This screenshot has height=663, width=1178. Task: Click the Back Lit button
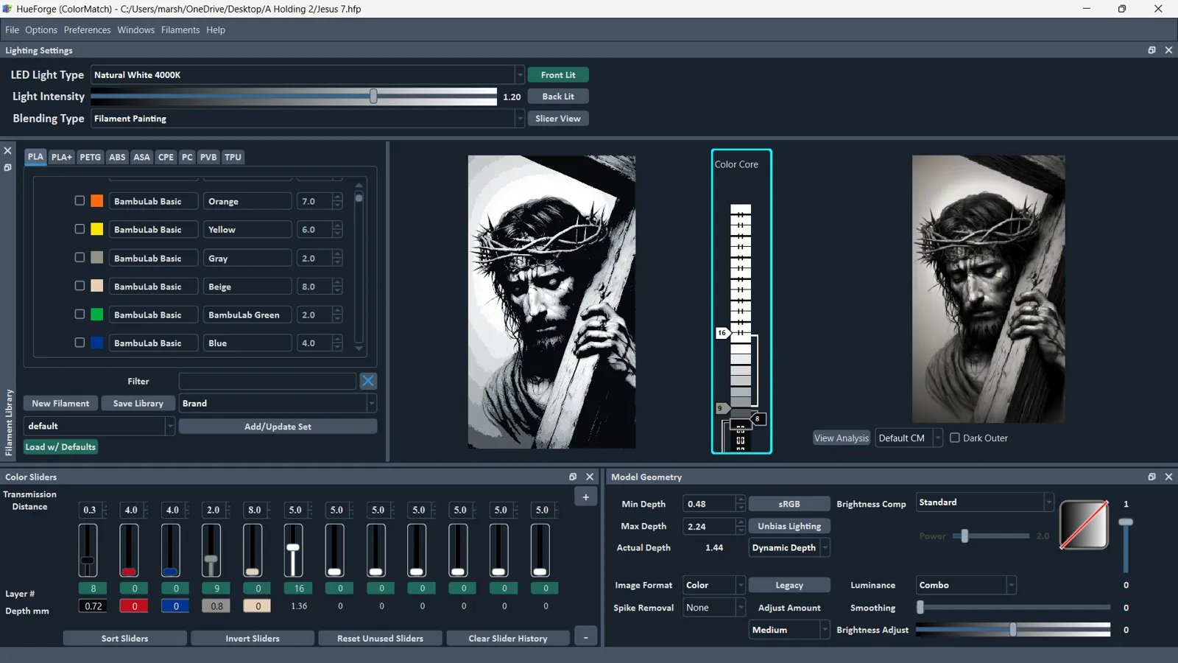click(x=558, y=97)
